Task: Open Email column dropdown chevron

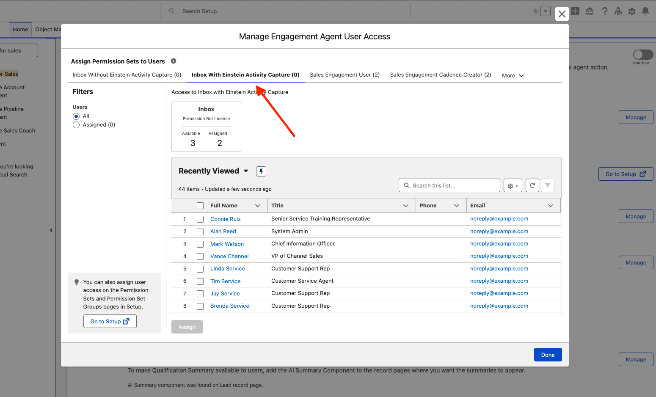Action: click(551, 206)
